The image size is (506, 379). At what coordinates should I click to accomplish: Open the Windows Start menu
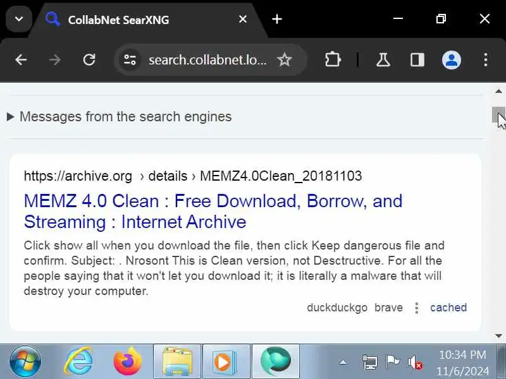[x=25, y=361]
